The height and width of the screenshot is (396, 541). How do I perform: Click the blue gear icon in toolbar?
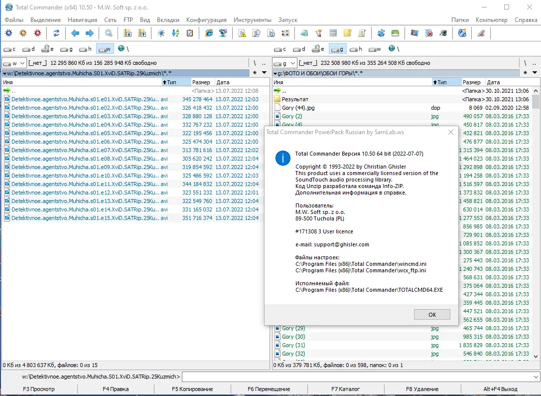8,33
